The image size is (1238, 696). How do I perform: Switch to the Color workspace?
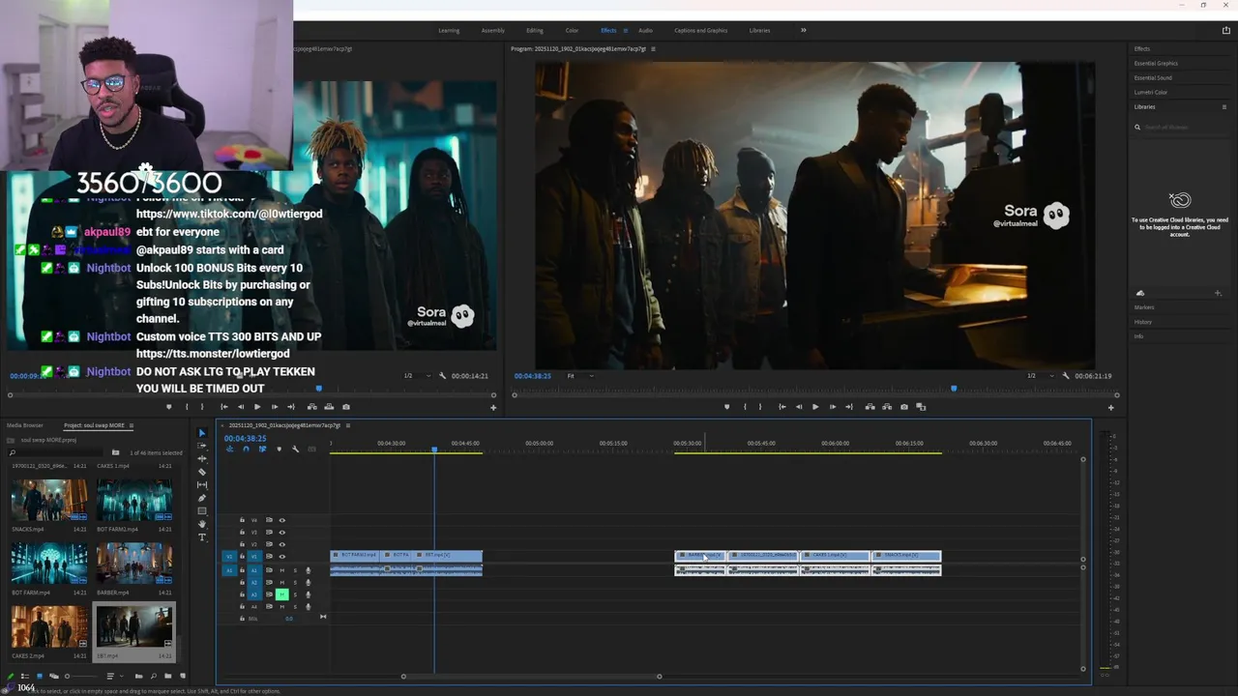[x=572, y=31]
